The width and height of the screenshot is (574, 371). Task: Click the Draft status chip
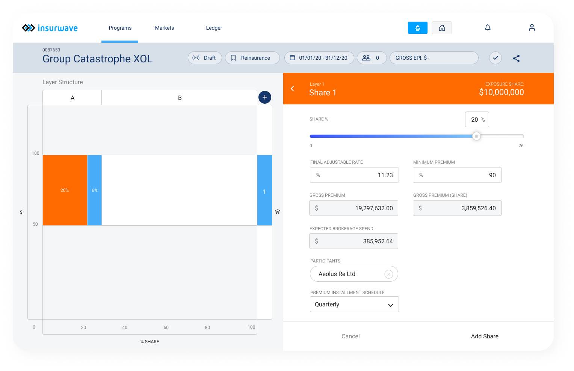pyautogui.click(x=205, y=58)
